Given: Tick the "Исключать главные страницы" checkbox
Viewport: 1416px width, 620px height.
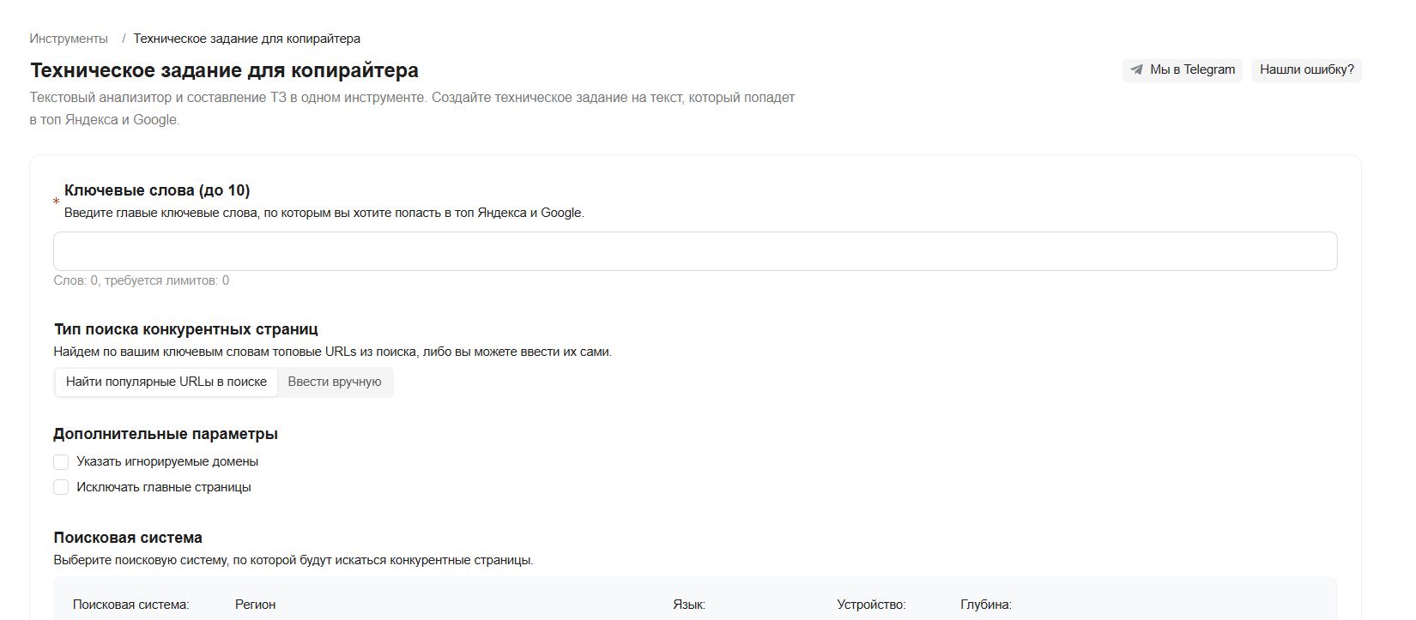Looking at the screenshot, I should pos(61,488).
